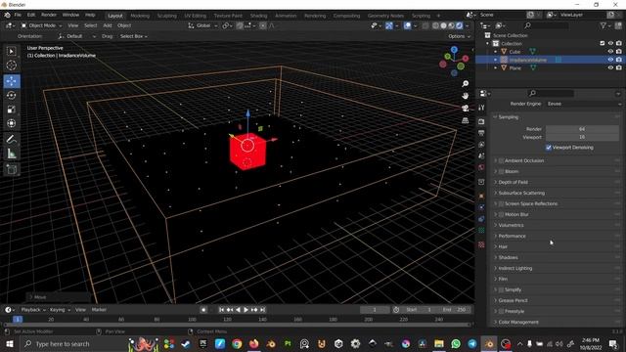Enable the Simplify checkbox
Screen dimensions: 626x352
[x=501, y=289]
